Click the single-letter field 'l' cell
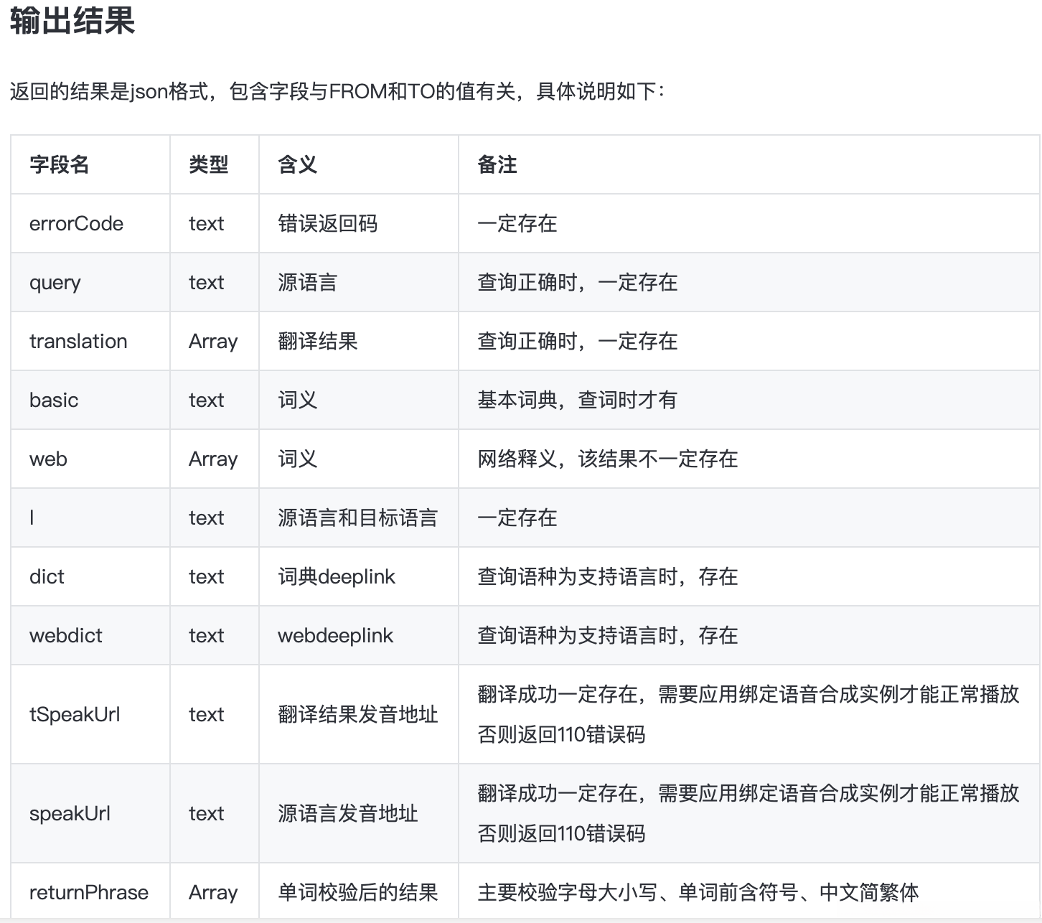This screenshot has height=923, width=1042. 32,517
